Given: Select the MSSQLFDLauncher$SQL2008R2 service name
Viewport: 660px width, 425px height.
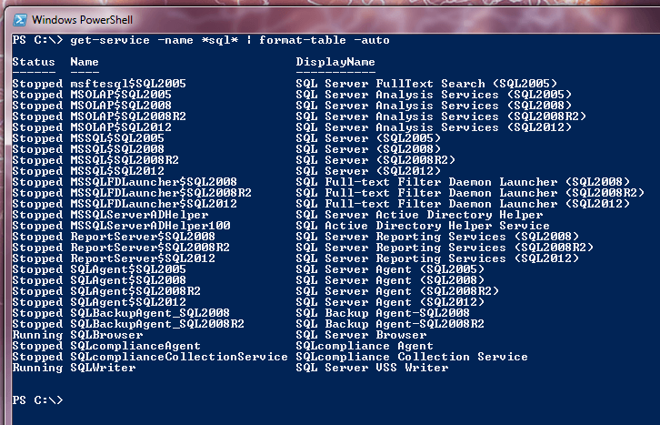Looking at the screenshot, I should click(161, 193).
